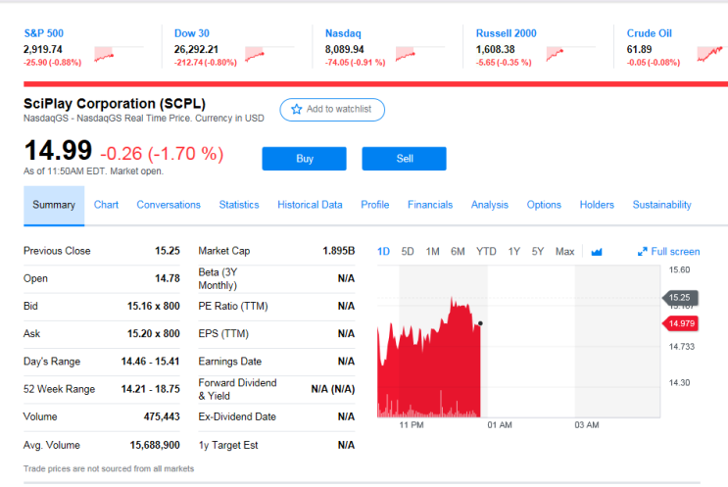Open the Dow 30 mini sparkline chart
This screenshot has width=728, height=487.
pyautogui.click(x=269, y=54)
